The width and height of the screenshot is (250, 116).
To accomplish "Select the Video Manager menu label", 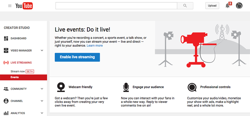I will click(21, 51).
